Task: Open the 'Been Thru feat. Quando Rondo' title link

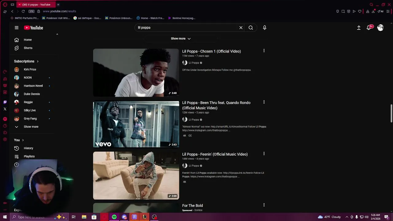Action: (216, 105)
